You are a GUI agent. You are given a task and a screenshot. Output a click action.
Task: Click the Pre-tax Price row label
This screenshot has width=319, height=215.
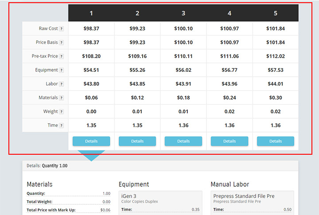45,56
